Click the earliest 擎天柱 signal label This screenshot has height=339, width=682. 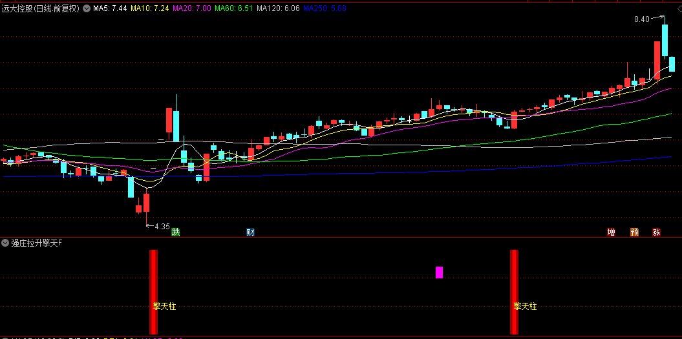[164, 307]
